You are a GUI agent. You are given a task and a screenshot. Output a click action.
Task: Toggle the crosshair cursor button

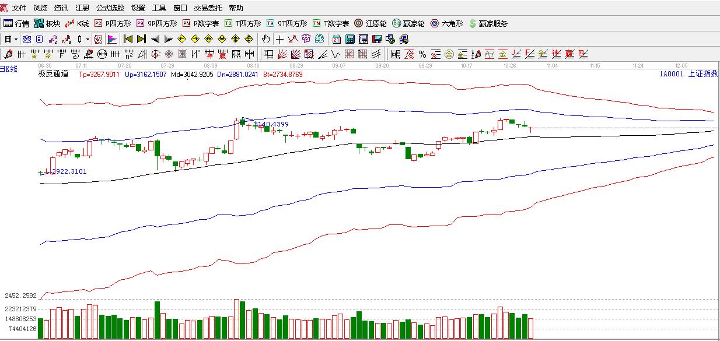(x=279, y=39)
